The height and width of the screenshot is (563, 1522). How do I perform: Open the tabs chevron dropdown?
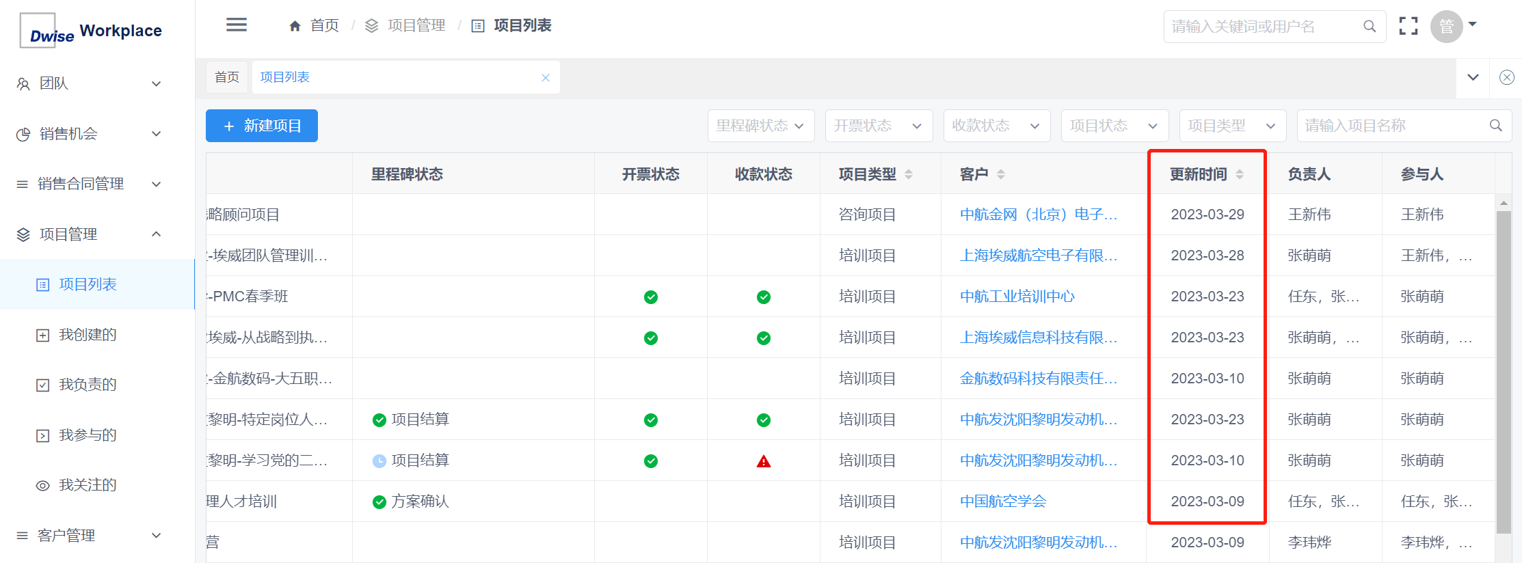click(1473, 77)
